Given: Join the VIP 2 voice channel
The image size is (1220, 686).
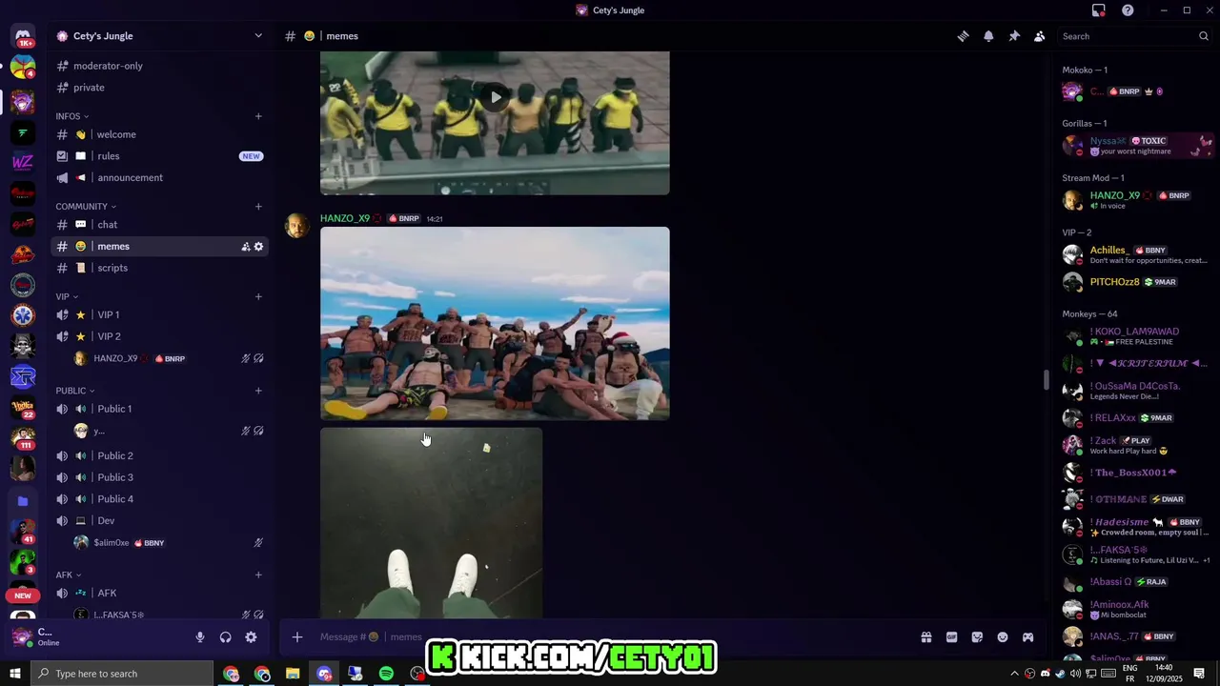Looking at the screenshot, I should click(159, 336).
